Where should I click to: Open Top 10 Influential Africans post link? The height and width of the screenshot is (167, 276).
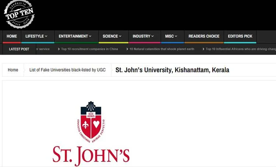[x=241, y=49]
